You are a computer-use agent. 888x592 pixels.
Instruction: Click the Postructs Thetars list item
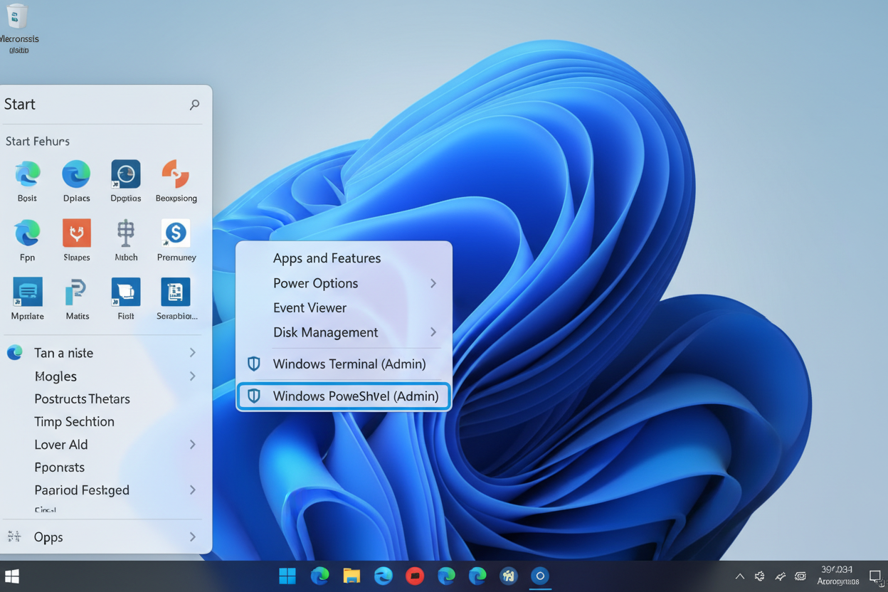[82, 399]
